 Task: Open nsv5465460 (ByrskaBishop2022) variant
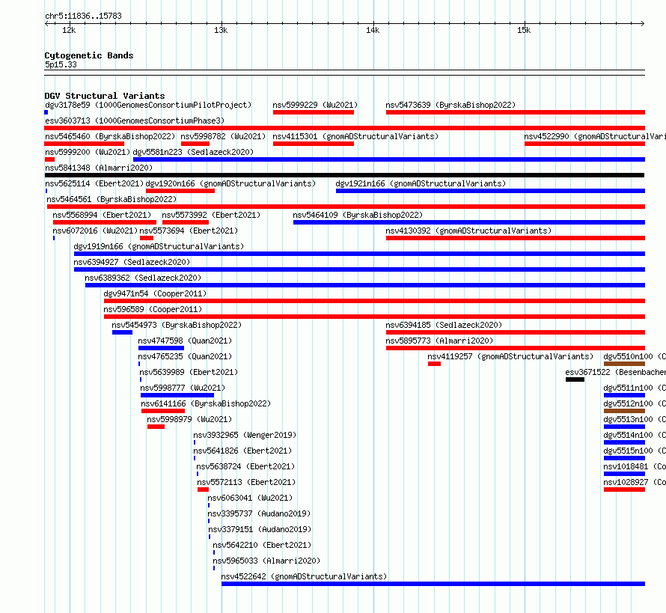coord(110,136)
